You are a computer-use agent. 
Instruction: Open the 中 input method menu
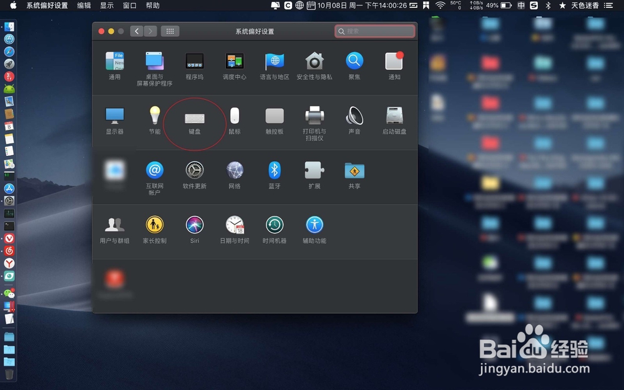[x=521, y=5]
